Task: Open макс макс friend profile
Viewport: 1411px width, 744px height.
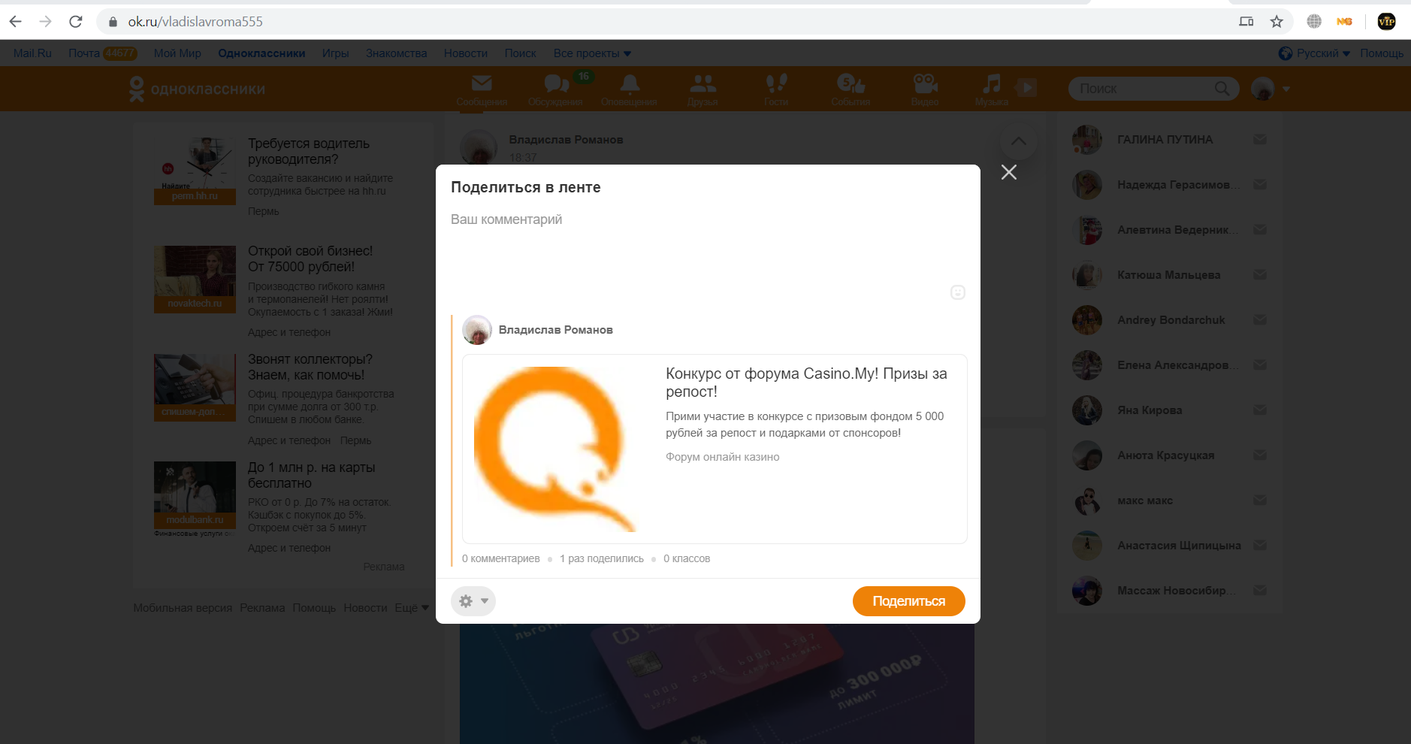Action: point(1144,501)
